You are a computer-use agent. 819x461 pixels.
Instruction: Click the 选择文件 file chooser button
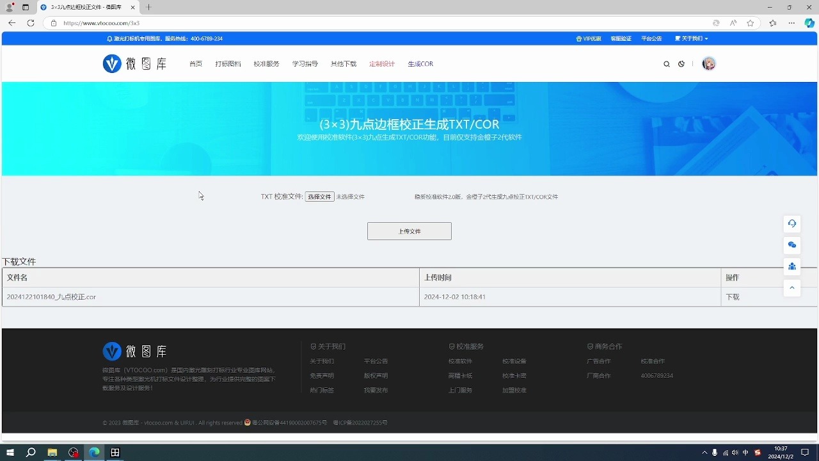[319, 197]
